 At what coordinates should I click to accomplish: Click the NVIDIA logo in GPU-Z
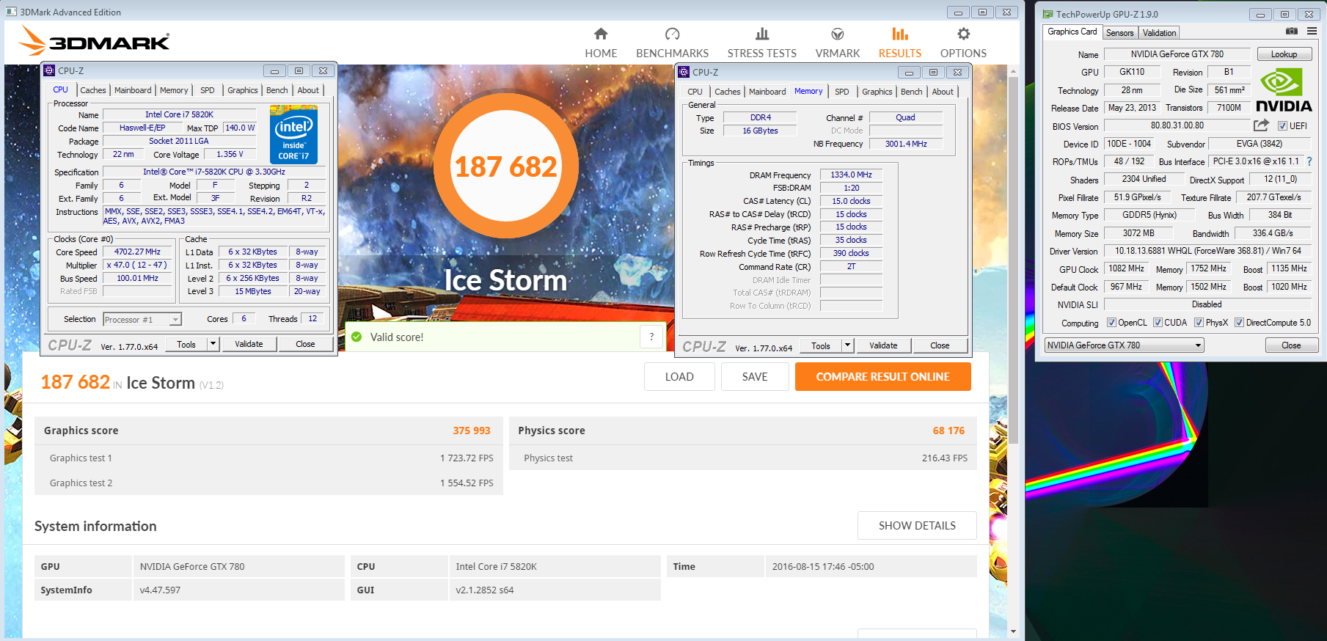coord(1284,90)
